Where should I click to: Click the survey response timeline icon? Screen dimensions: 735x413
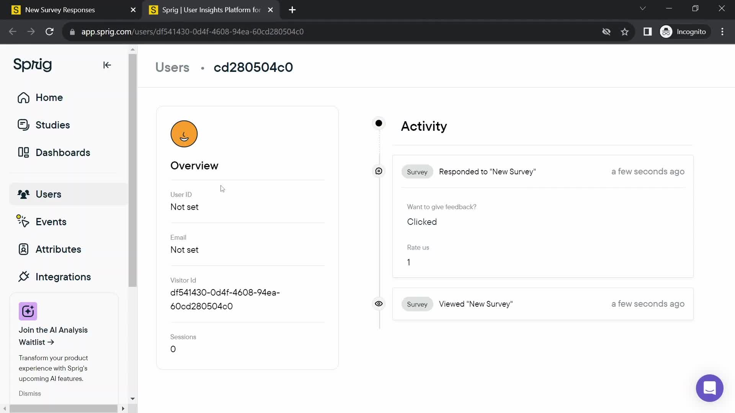pos(379,171)
